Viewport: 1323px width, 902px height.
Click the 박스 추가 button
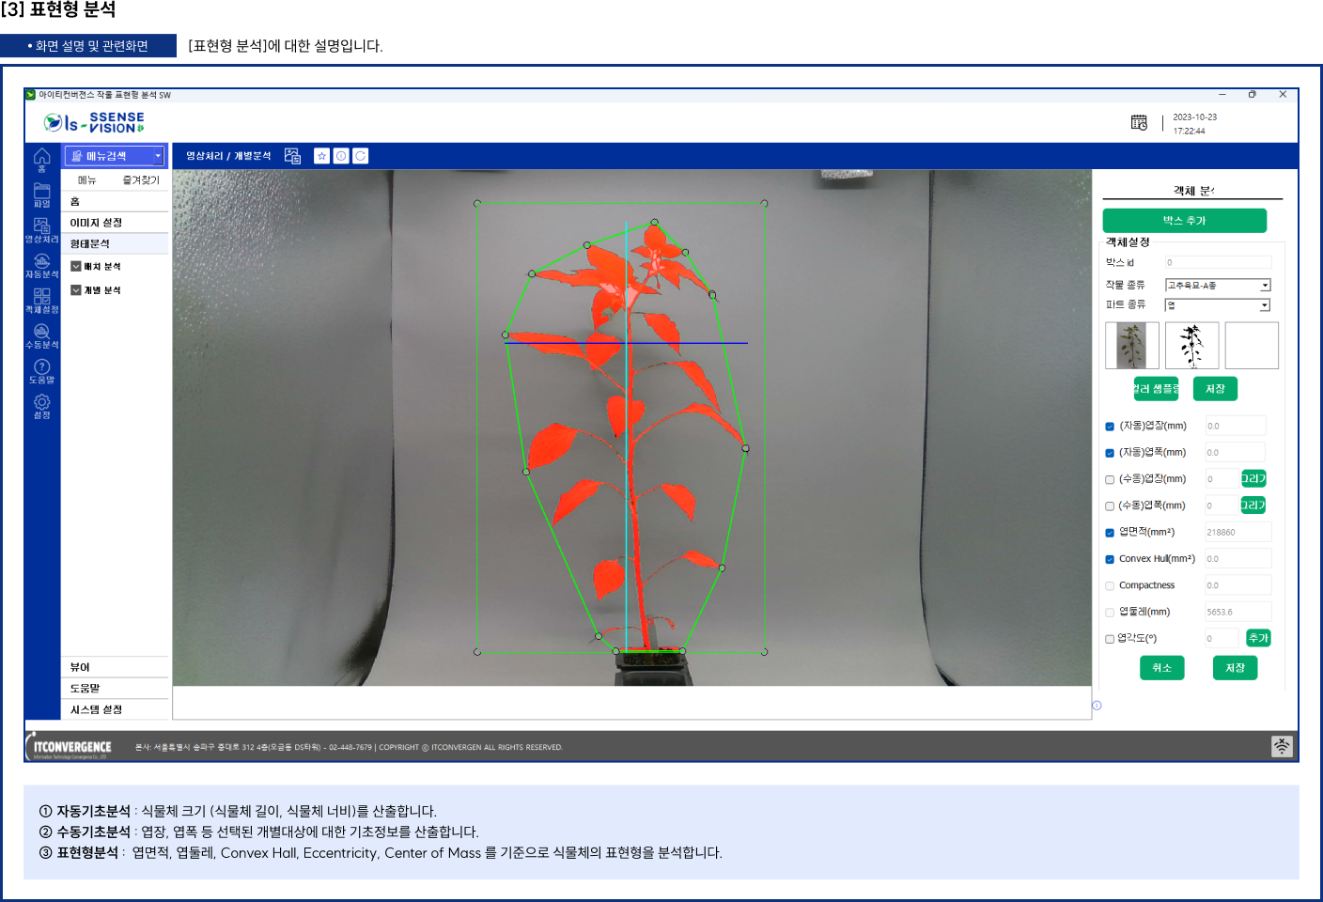pyautogui.click(x=1185, y=220)
